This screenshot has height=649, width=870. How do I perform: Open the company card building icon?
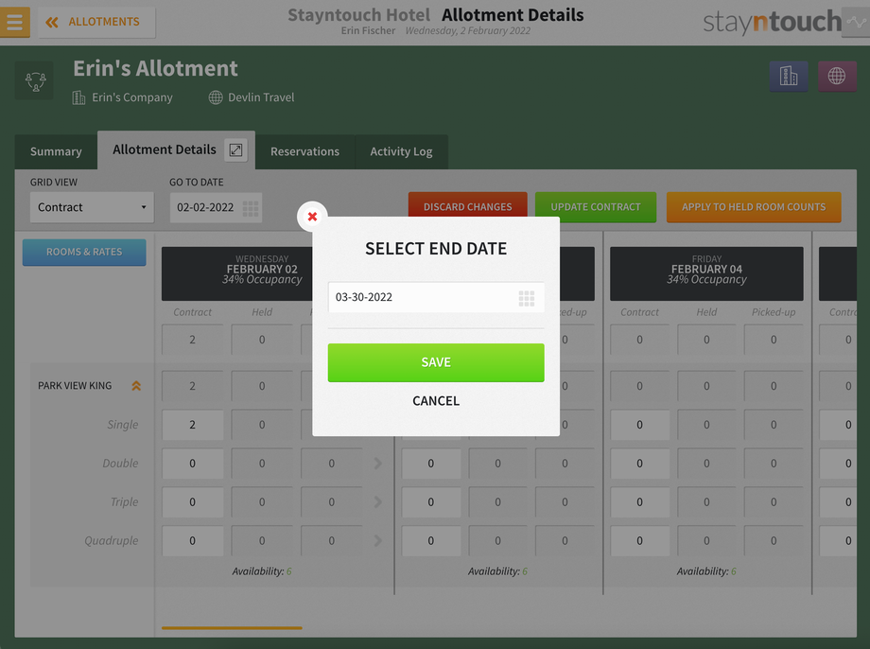pos(789,76)
